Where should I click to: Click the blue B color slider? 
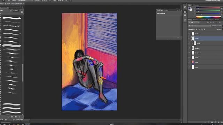point(208,14)
